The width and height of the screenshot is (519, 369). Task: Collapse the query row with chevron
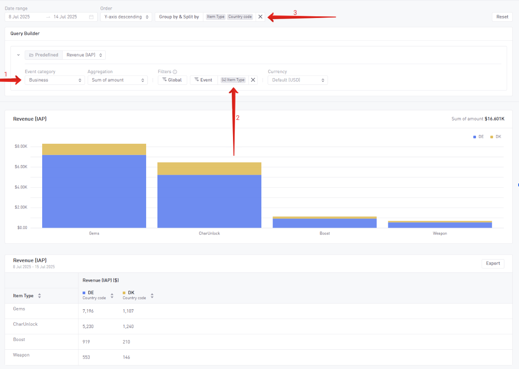point(18,55)
